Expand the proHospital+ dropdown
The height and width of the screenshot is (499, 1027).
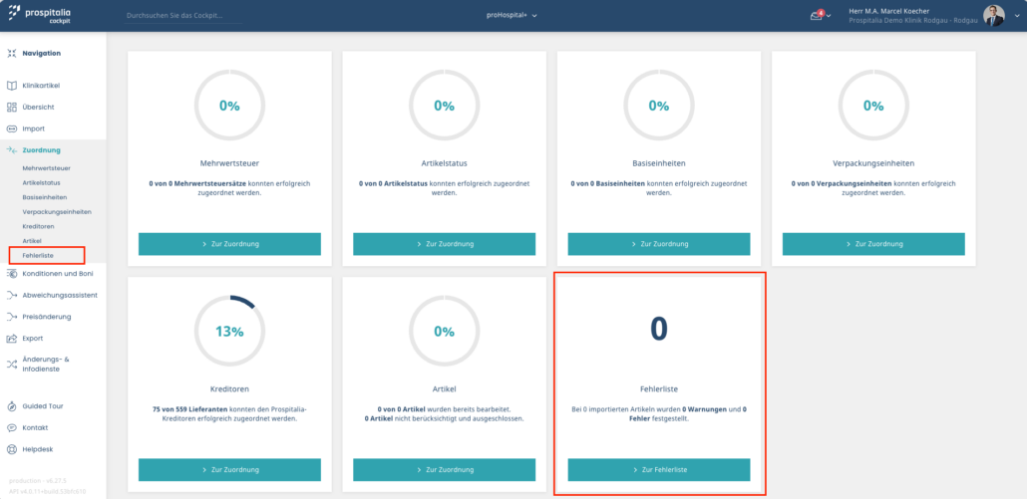[513, 15]
